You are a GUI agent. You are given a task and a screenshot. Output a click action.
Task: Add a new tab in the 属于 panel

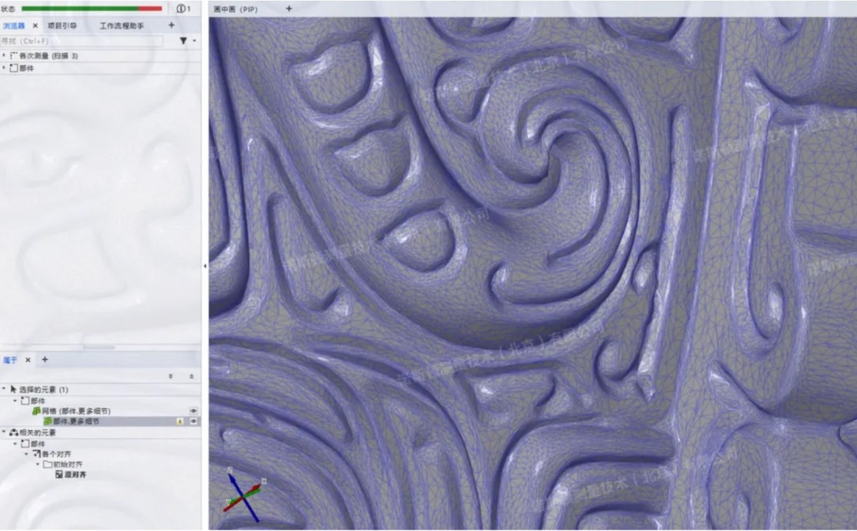point(44,360)
